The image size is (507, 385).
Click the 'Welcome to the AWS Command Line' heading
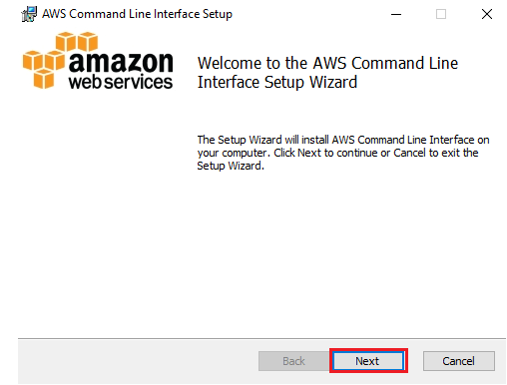327,63
